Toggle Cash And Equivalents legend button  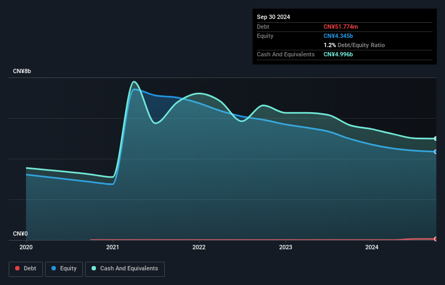tap(125, 269)
